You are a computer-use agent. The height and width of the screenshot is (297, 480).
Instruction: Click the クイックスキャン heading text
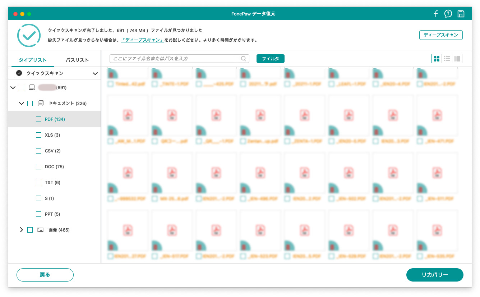(45, 73)
